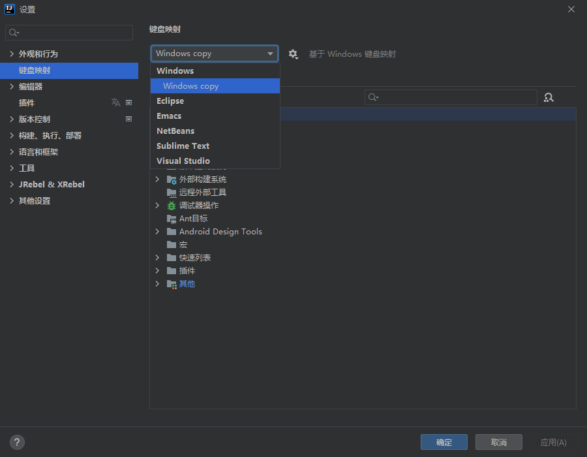Expand 编辑器 settings section
The image size is (587, 457).
(x=12, y=87)
